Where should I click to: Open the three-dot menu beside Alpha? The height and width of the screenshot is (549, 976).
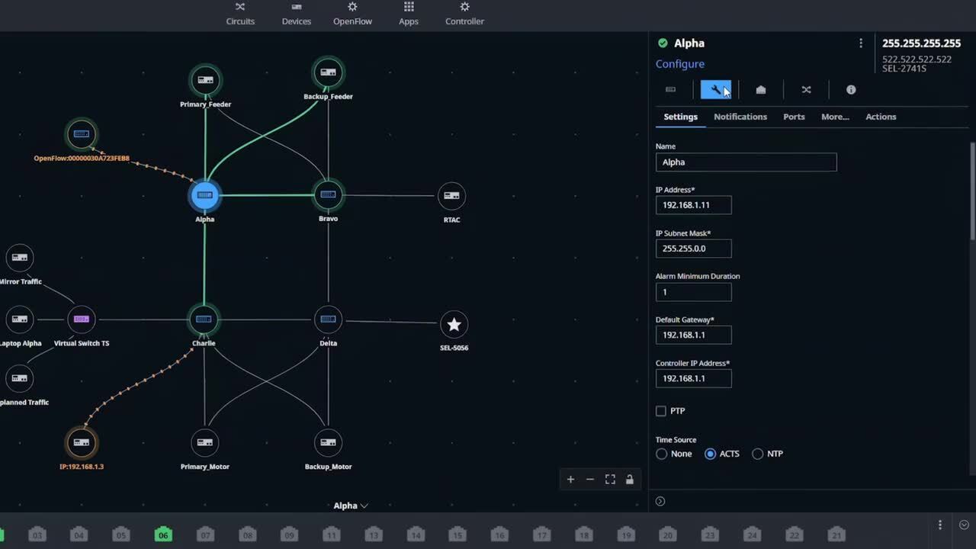pos(861,43)
